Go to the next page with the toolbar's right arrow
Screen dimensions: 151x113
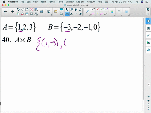[12, 12]
